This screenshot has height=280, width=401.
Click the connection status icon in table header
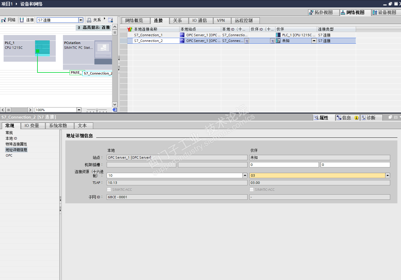point(130,29)
